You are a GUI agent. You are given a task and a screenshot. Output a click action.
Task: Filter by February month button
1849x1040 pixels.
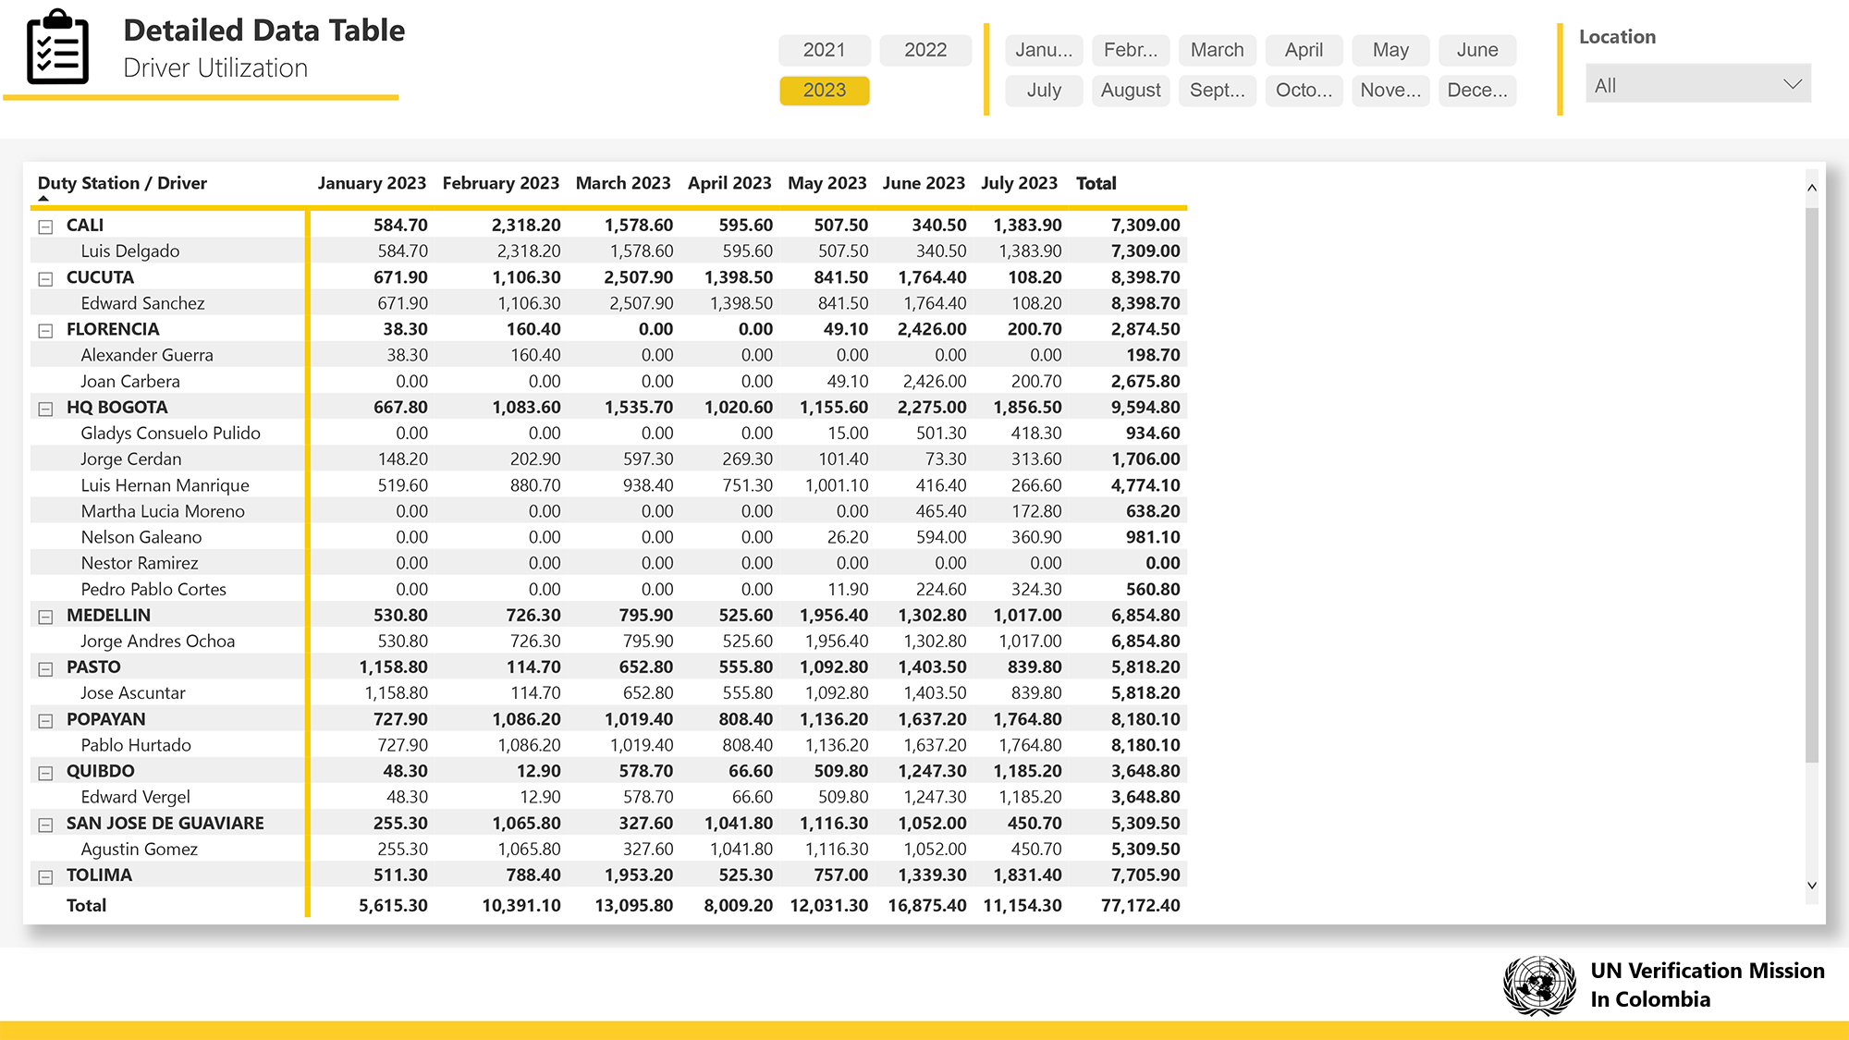(1131, 50)
